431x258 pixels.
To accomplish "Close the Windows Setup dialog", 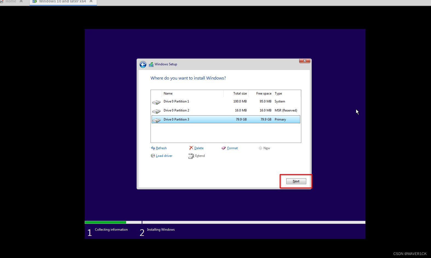I will click(x=305, y=61).
